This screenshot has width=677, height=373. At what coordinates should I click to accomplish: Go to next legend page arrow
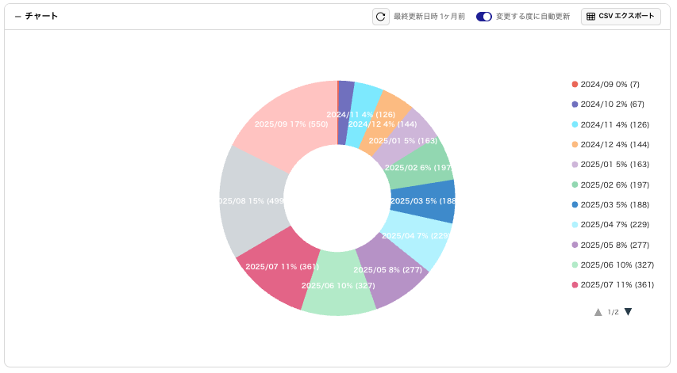[628, 312]
